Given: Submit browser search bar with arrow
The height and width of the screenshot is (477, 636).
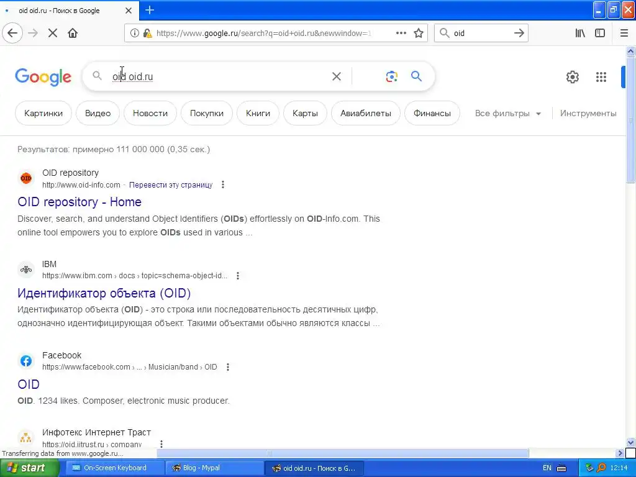Looking at the screenshot, I should [x=519, y=34].
